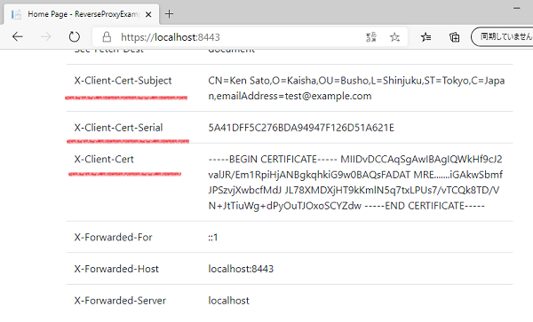The image size is (533, 322).
Task: Reload the page with the refresh icon
Action: point(74,36)
